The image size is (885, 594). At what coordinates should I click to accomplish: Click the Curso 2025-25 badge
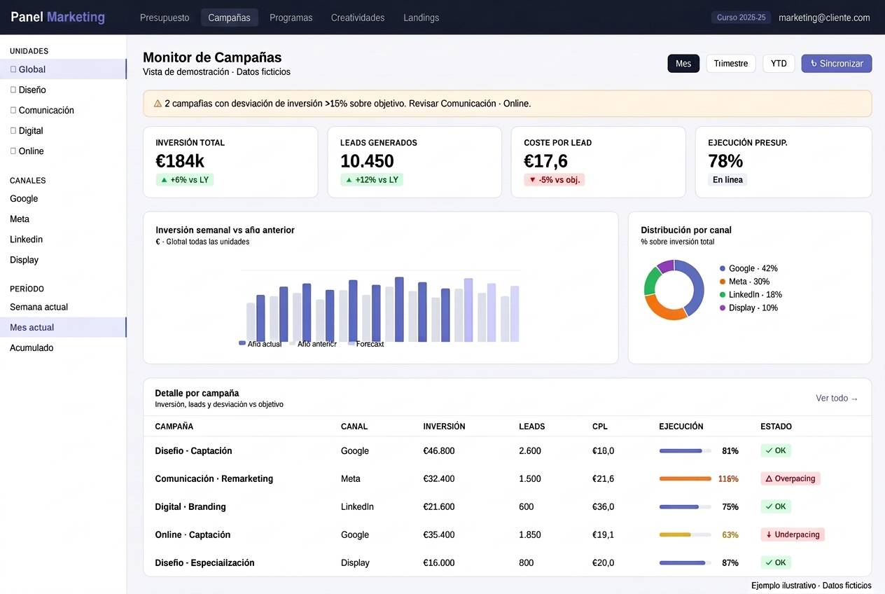741,18
